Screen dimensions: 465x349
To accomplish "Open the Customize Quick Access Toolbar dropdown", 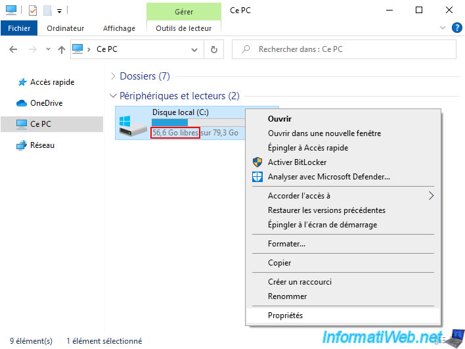I will (x=59, y=11).
